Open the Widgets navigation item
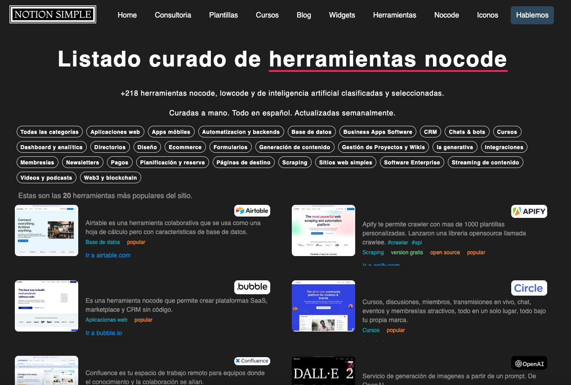Viewport: 571px width, 385px height. (x=342, y=15)
